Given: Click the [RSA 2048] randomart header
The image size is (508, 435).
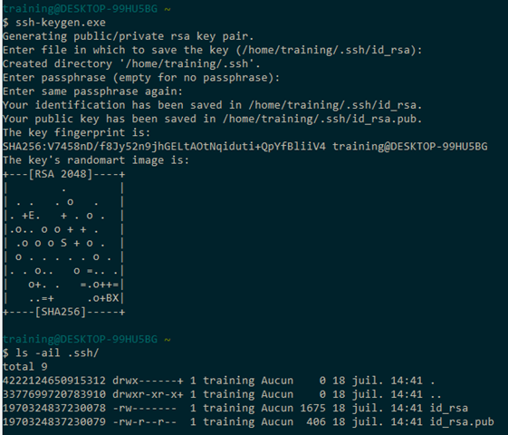Looking at the screenshot, I should coord(61,174).
